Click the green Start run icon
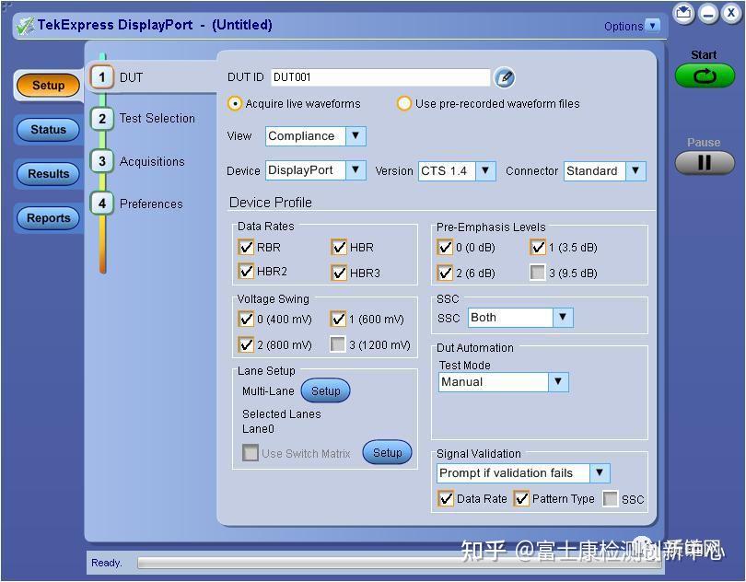This screenshot has height=582, width=746. coord(705,76)
